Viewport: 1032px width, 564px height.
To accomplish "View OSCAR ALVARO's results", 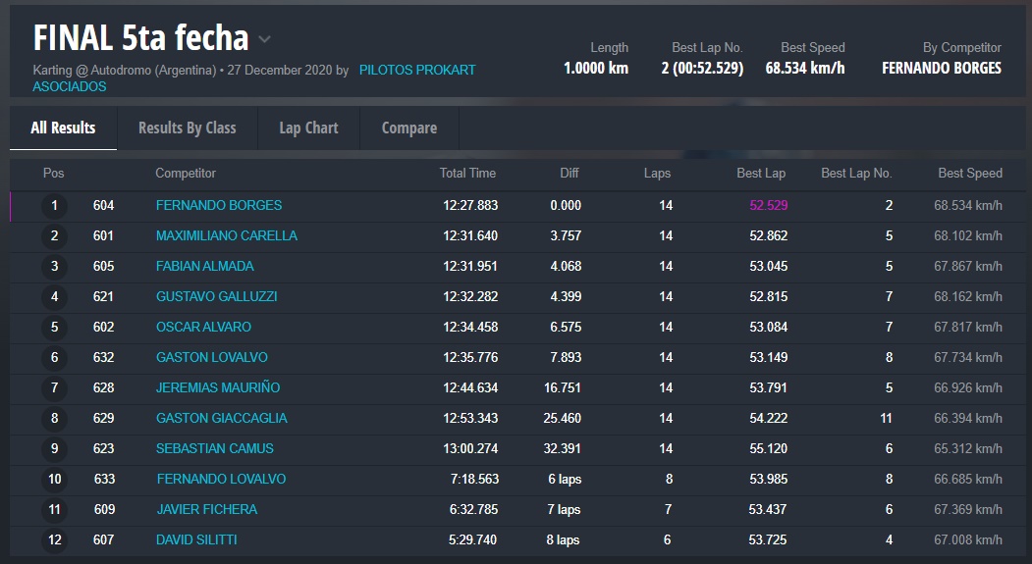I will [x=203, y=327].
